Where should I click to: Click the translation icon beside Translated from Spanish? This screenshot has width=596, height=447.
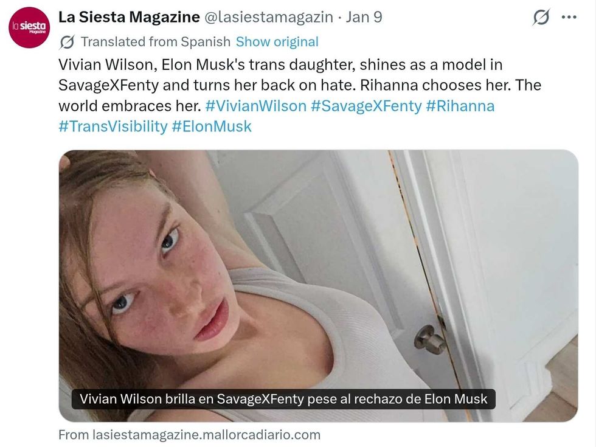68,42
